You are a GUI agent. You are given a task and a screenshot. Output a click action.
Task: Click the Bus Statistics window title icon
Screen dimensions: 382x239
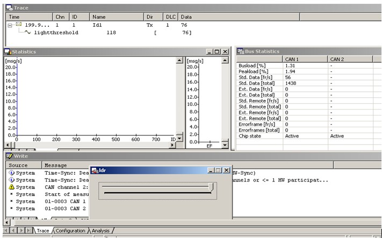(241, 51)
